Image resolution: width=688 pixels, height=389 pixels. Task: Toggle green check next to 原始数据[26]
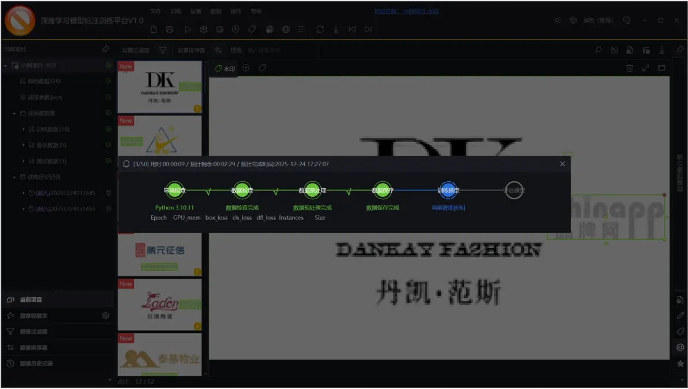pos(109,81)
